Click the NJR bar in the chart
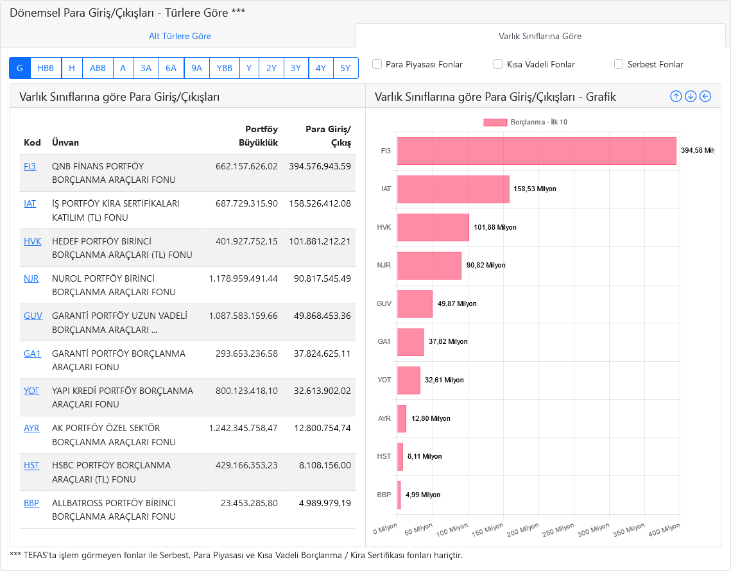 (x=429, y=266)
